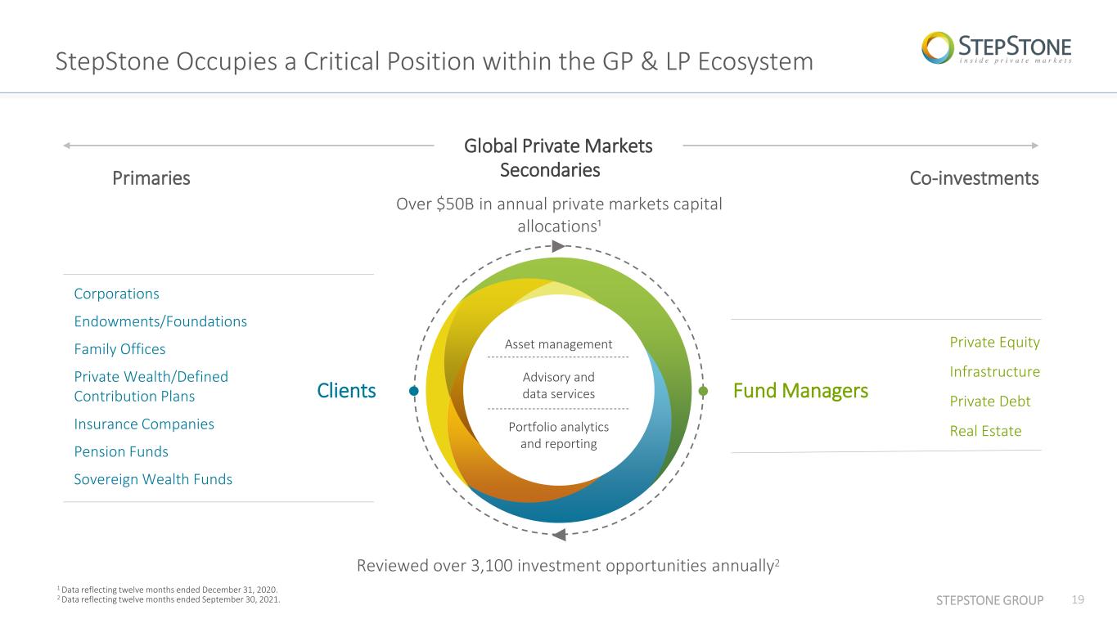Screen dimensions: 1117x628
Task: Click the StepStone logo ring icon
Action: 938,47
